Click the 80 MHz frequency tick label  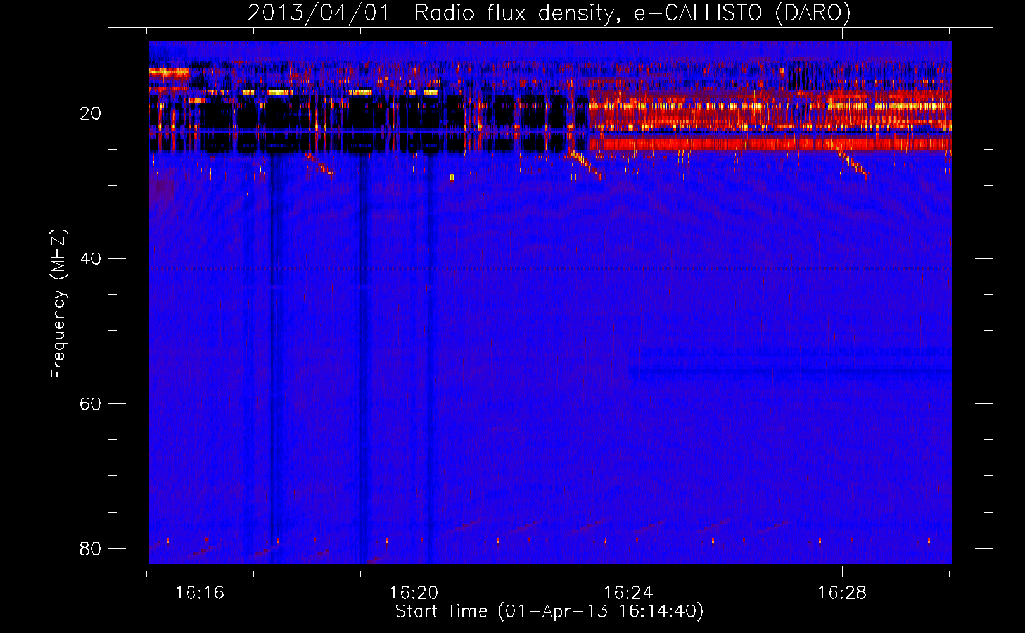pyautogui.click(x=91, y=549)
